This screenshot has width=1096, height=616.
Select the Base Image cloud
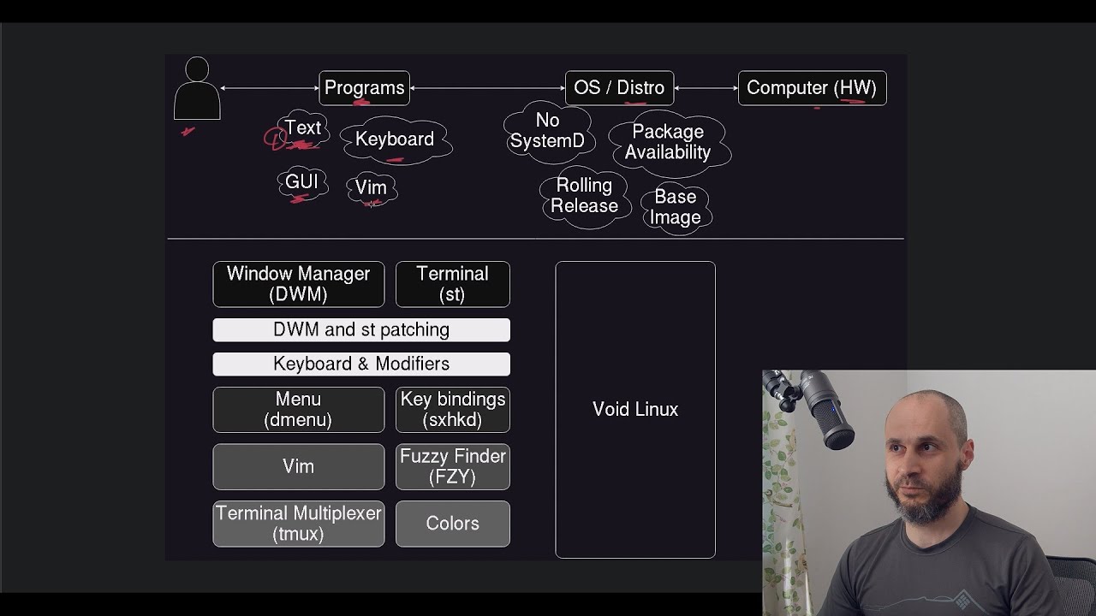(x=676, y=207)
